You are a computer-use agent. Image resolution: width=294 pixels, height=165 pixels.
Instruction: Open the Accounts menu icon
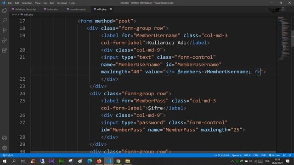[5, 138]
